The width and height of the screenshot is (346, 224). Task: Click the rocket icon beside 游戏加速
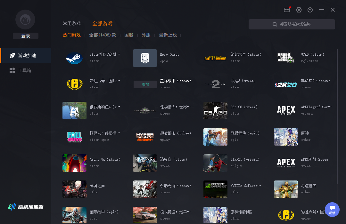pos(12,56)
